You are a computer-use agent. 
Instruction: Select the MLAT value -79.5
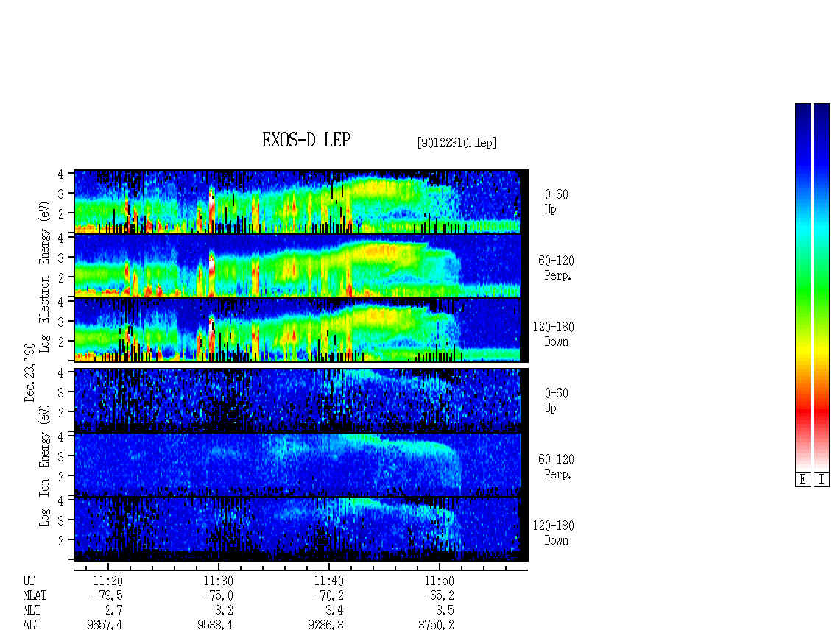[x=107, y=595]
